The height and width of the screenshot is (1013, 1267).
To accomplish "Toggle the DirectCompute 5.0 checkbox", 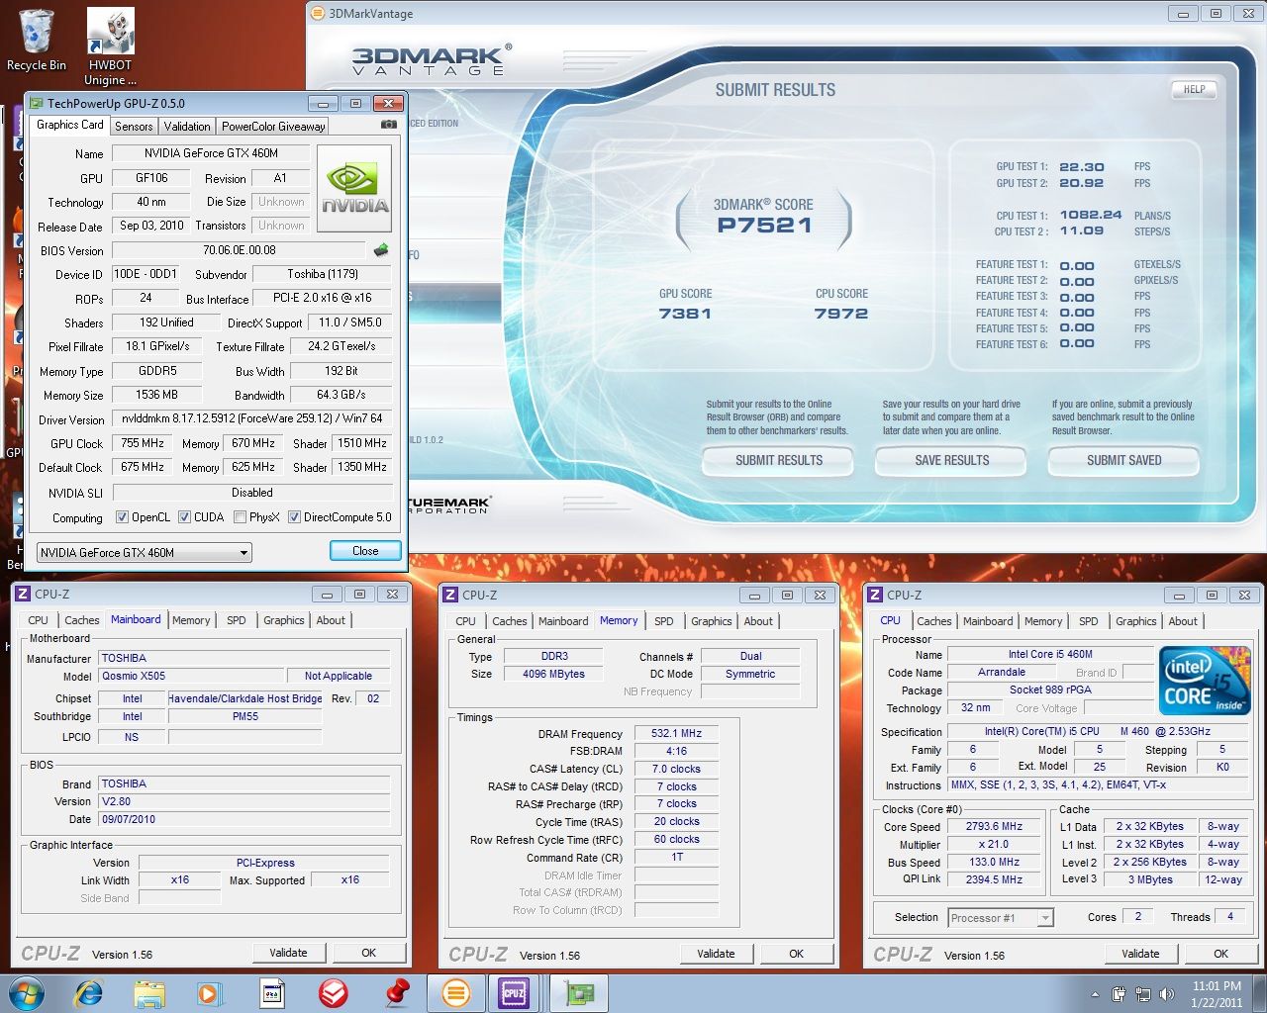I will 294,516.
